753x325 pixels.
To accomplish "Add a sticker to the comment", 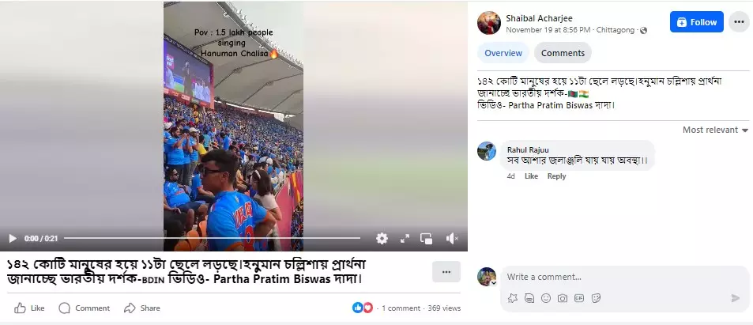I will [596, 298].
